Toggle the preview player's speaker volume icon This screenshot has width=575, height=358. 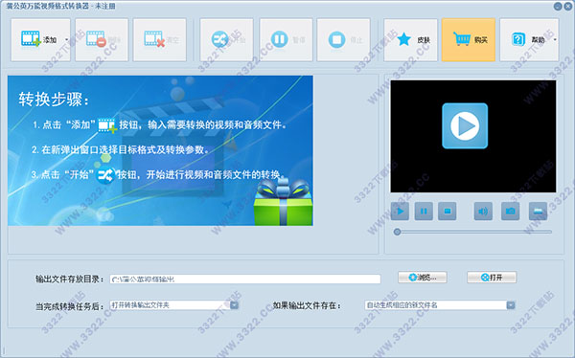pos(483,211)
